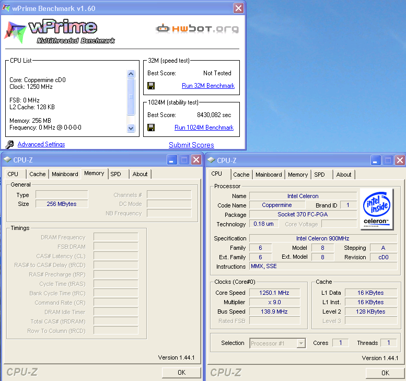Image resolution: width=406 pixels, height=381 pixels.
Task: Click the save icon for 32M benchmark
Action: (x=151, y=86)
